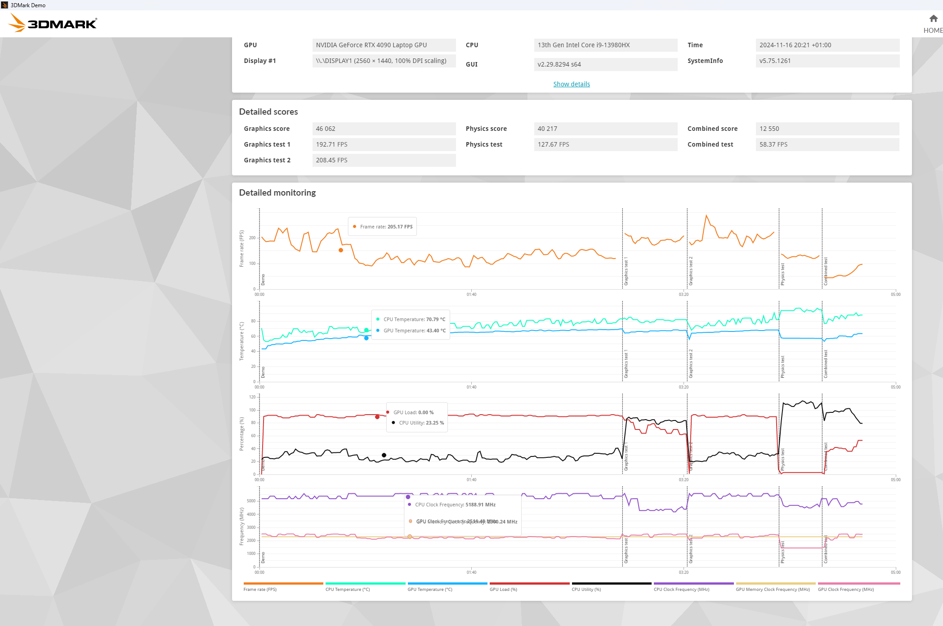Screen dimensions: 943x626
Task: Select the GPU name field NVIDIA GeForce RTX 4090
Action: 384,45
